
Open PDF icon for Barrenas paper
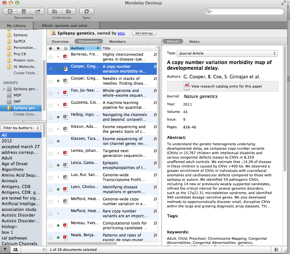66,57
